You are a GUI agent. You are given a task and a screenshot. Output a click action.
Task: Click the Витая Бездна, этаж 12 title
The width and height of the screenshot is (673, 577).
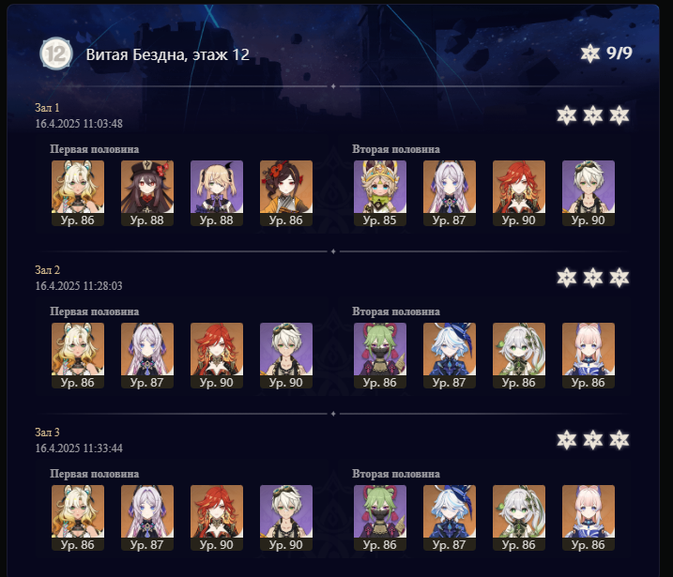tap(167, 54)
